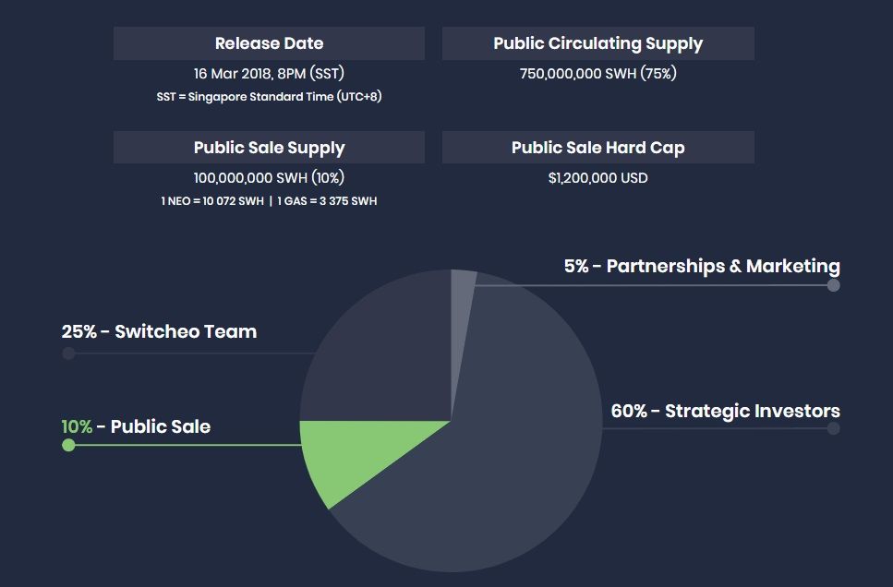This screenshot has height=587, width=893.
Task: Click the "60% - Strategic Investors" label
Action: (x=725, y=411)
